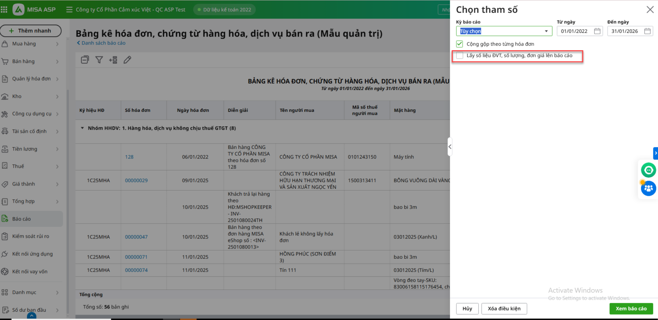The height and width of the screenshot is (320, 658).
Task: Enable Lấy số liệu ĐVT, số lượng, đơn giá
Action: coord(460,56)
